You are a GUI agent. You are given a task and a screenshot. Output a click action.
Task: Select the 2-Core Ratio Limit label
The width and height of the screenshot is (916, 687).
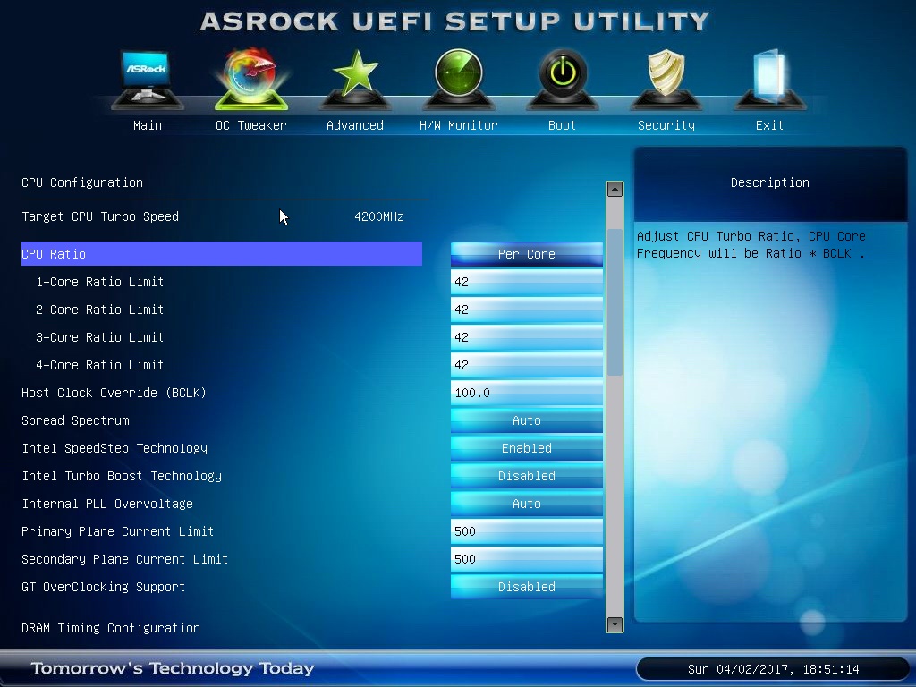tap(99, 310)
